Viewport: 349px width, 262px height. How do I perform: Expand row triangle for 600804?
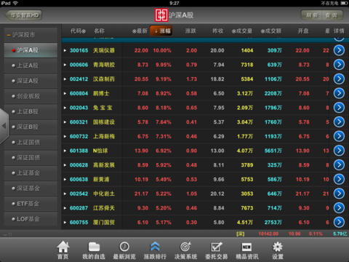(x=65, y=93)
